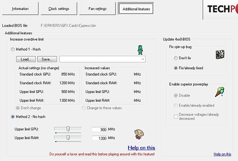Switch to Clock settings tab
This screenshot has width=238, height=161.
[59, 9]
